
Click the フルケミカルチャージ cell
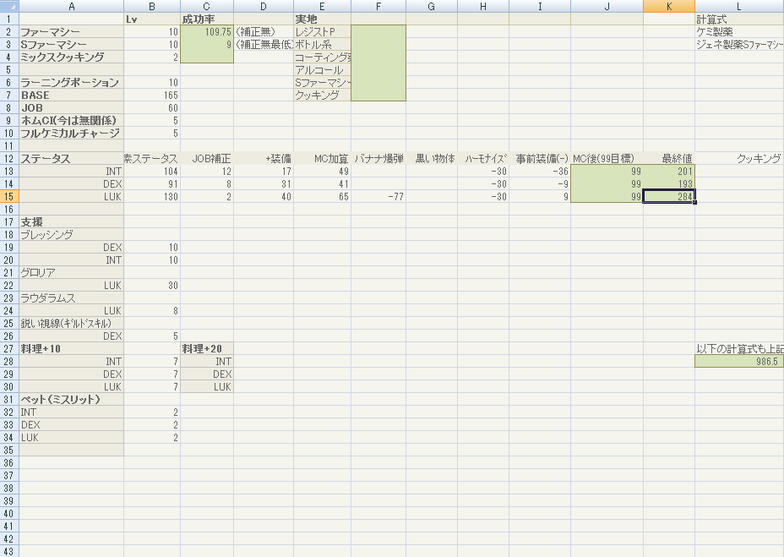click(72, 133)
